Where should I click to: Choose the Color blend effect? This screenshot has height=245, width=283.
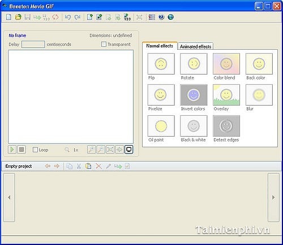point(226,64)
